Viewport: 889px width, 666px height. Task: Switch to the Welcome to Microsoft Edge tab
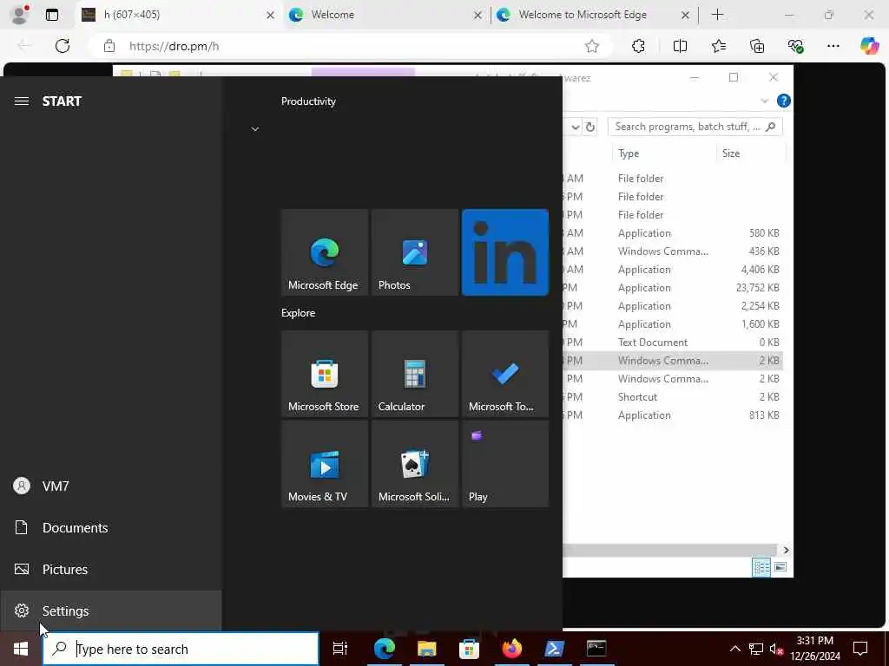click(x=593, y=15)
